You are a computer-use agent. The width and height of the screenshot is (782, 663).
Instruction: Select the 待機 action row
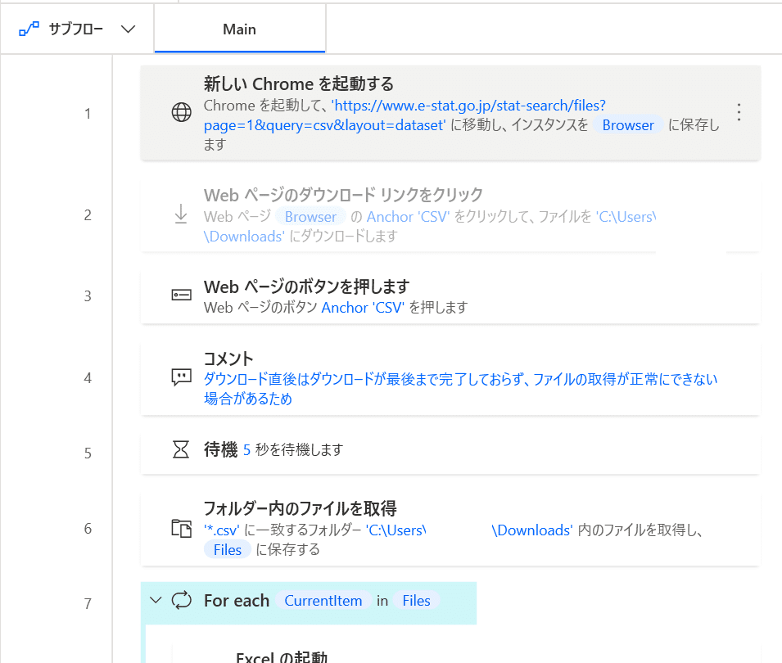(450, 450)
